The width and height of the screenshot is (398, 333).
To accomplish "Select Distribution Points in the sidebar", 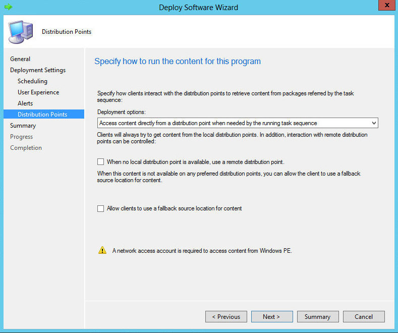I will [42, 115].
